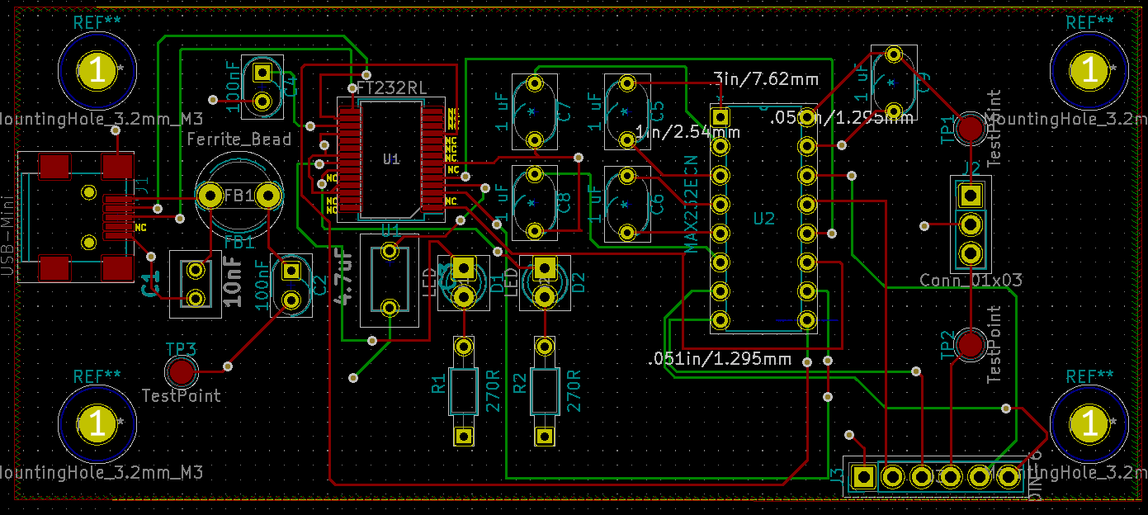Click square pin 1 pad of J3 header

coord(864,476)
